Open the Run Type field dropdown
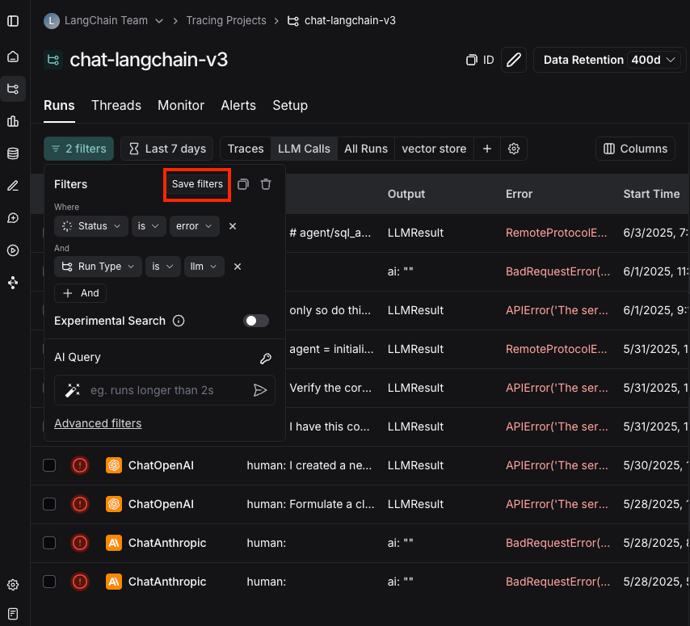The height and width of the screenshot is (626, 690). coord(98,267)
